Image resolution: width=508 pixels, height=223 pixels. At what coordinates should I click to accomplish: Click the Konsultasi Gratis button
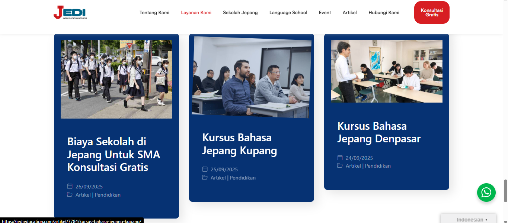click(431, 12)
